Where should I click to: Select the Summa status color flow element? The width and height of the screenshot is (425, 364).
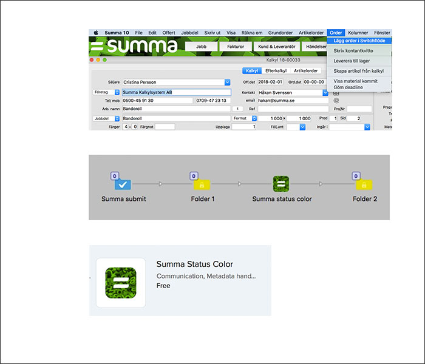pyautogui.click(x=280, y=184)
